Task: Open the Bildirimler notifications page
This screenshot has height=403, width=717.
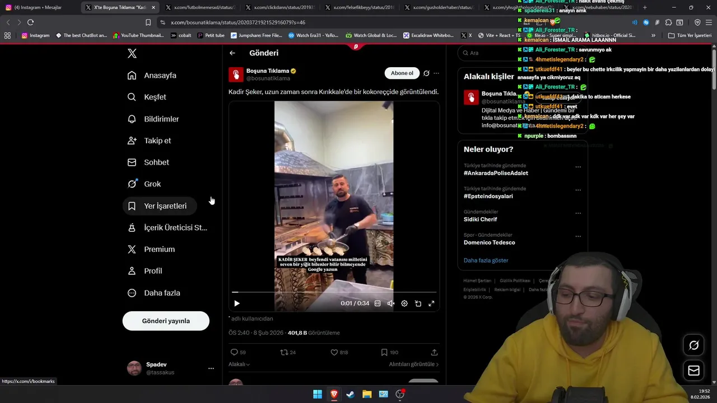Action: tap(153, 119)
